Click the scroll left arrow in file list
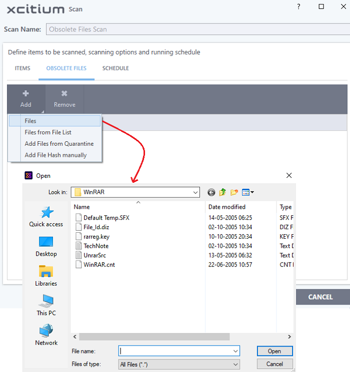This screenshot has width=350, height=372. [x=75, y=337]
